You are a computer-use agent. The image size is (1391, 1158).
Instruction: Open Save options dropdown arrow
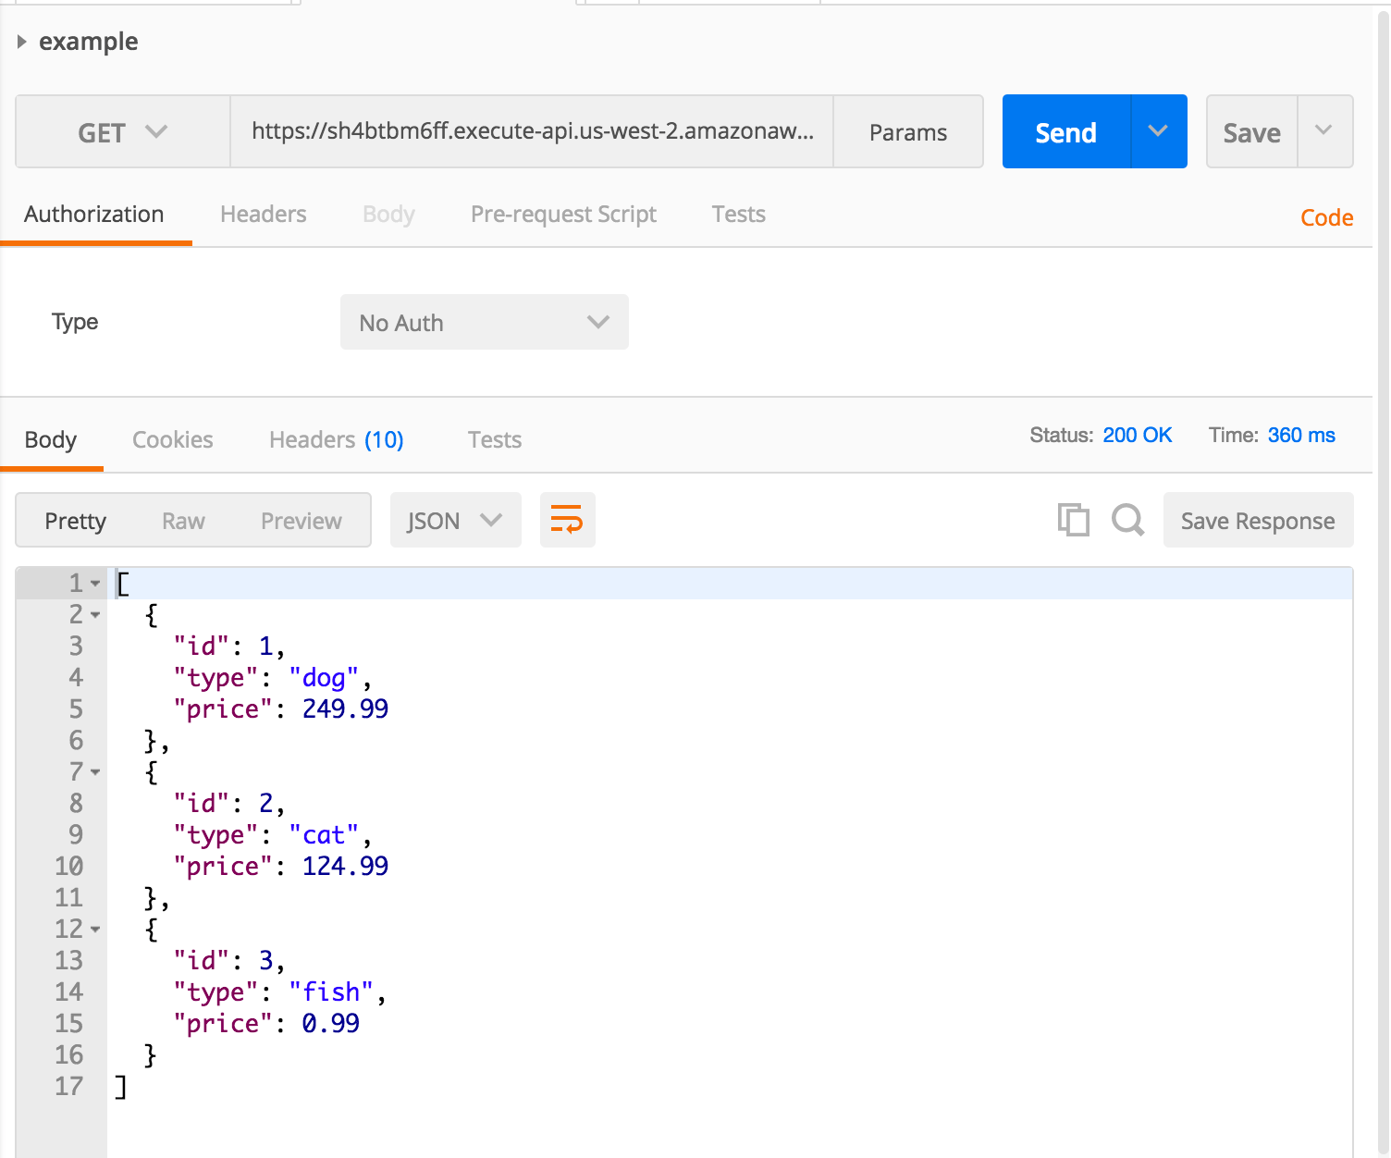click(1324, 130)
